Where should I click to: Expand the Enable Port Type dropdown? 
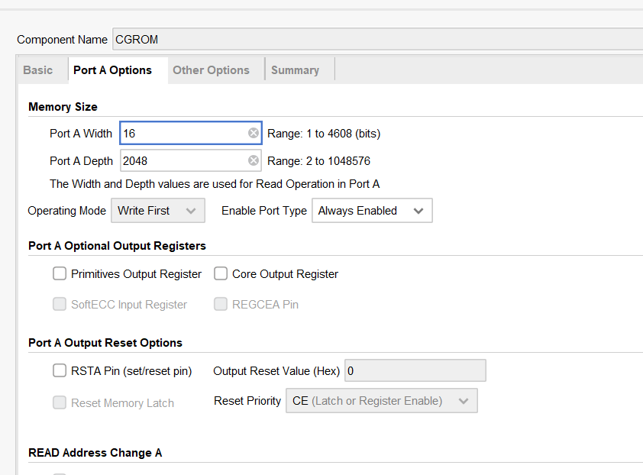(372, 211)
